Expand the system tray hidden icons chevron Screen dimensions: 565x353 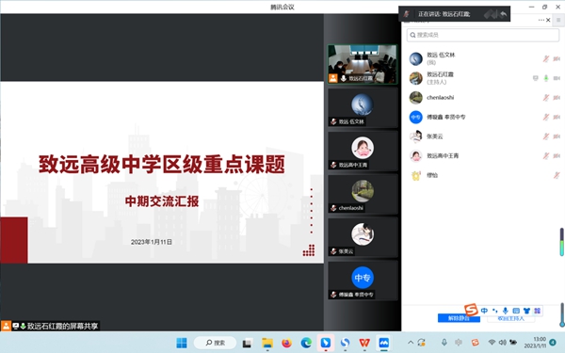[411, 343]
